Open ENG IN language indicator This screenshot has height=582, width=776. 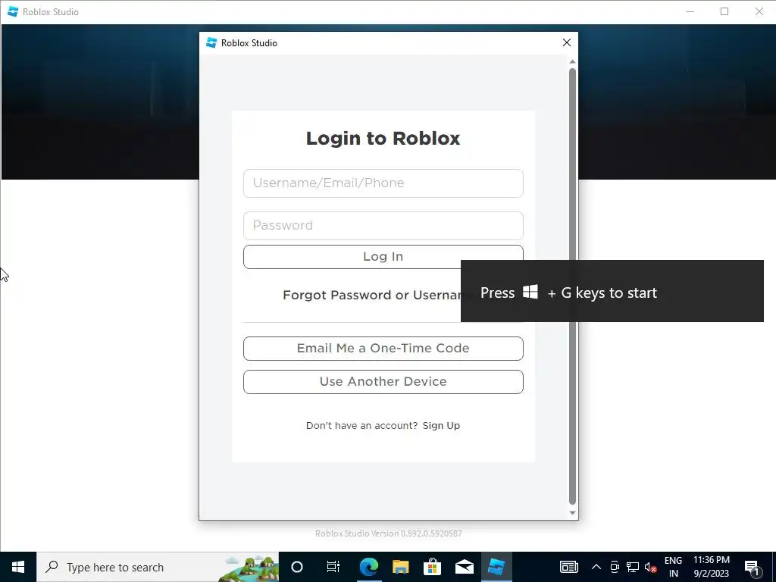pos(673,567)
